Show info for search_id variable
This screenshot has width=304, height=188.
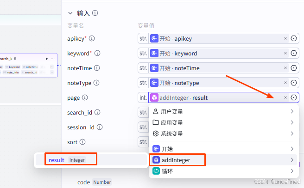[97, 112]
